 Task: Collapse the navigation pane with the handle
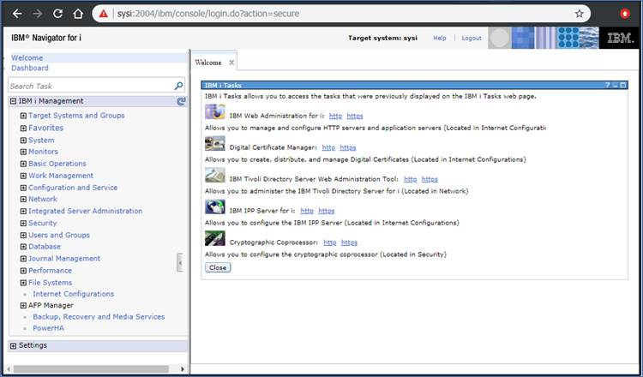(x=180, y=263)
